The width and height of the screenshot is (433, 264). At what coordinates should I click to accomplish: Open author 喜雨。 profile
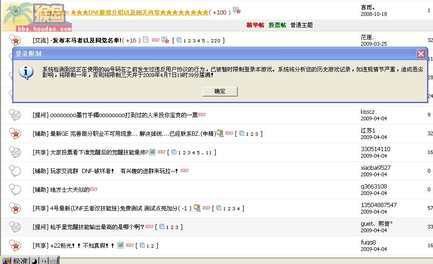pos(368,7)
